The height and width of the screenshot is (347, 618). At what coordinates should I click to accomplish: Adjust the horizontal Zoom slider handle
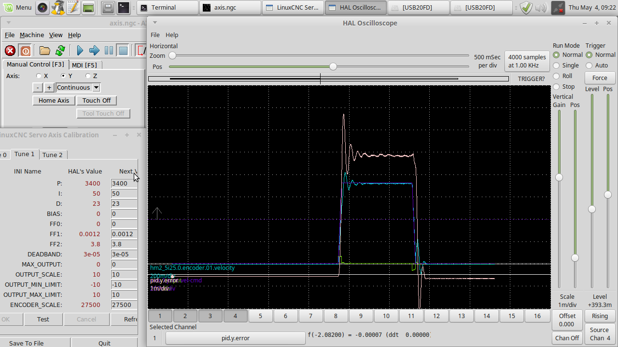click(172, 56)
